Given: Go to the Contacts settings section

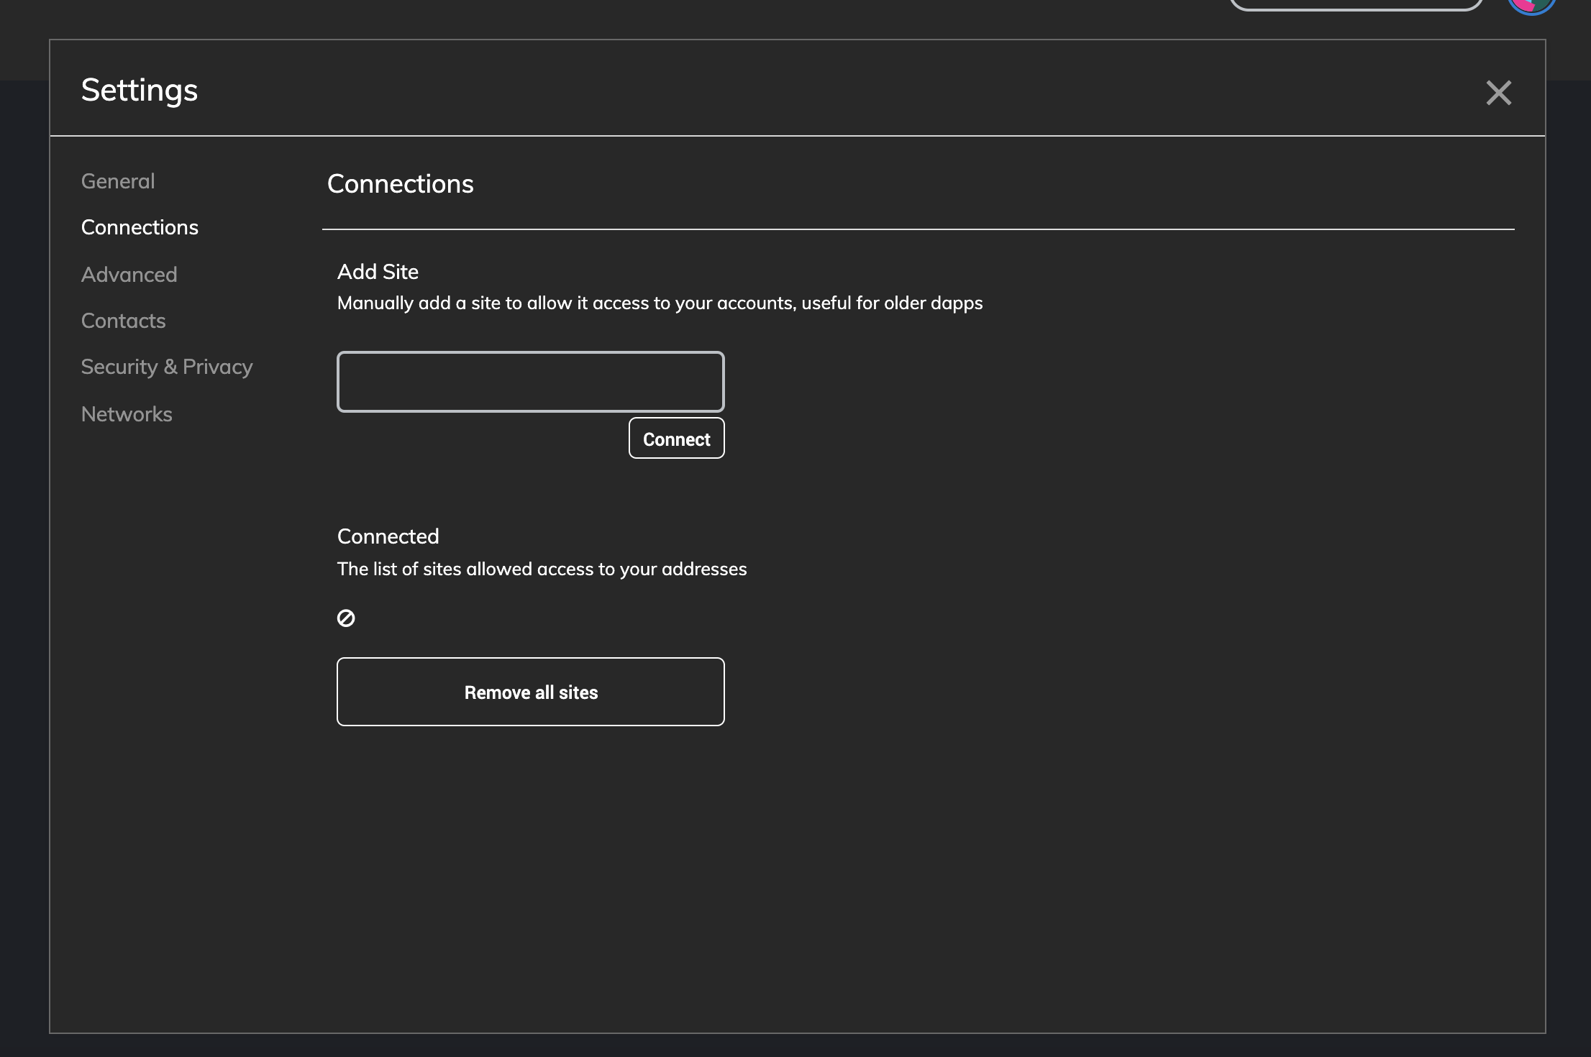Looking at the screenshot, I should click(x=123, y=321).
